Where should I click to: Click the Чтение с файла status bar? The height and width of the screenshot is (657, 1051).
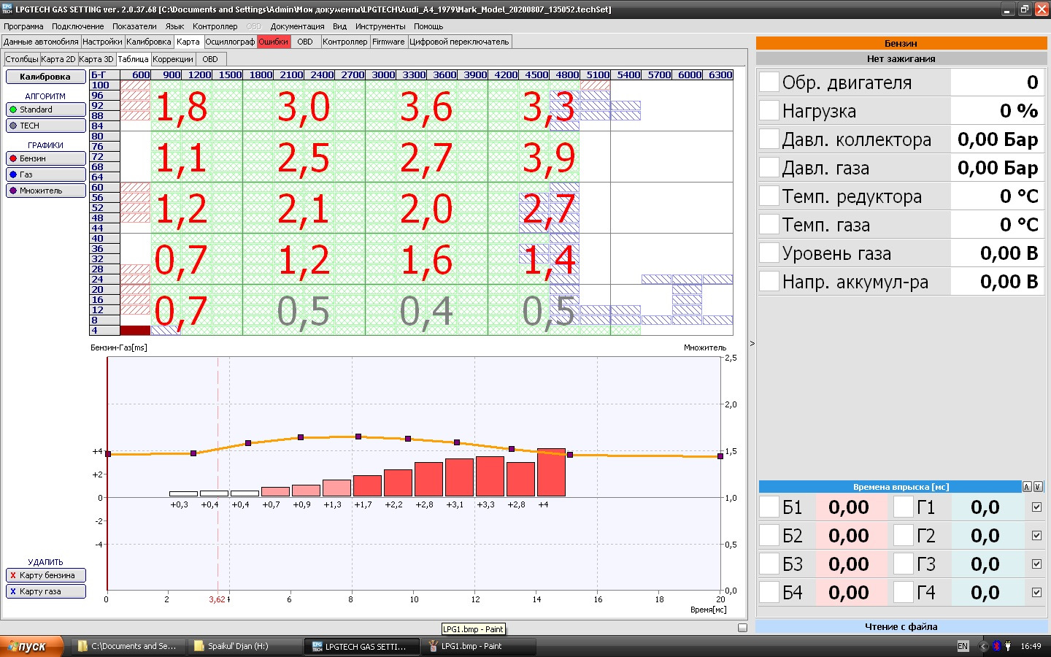pos(901,626)
